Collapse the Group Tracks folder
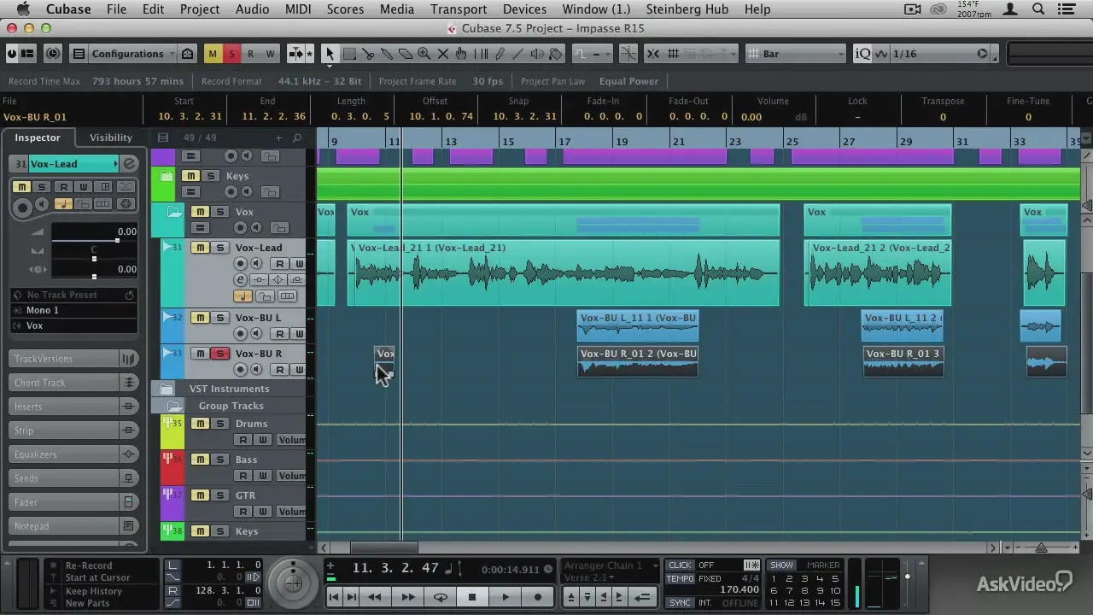This screenshot has width=1093, height=615. pyautogui.click(x=174, y=406)
